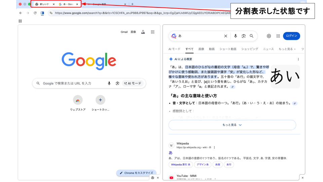
Task: Click the ログイン button
Action: pyautogui.click(x=291, y=36)
